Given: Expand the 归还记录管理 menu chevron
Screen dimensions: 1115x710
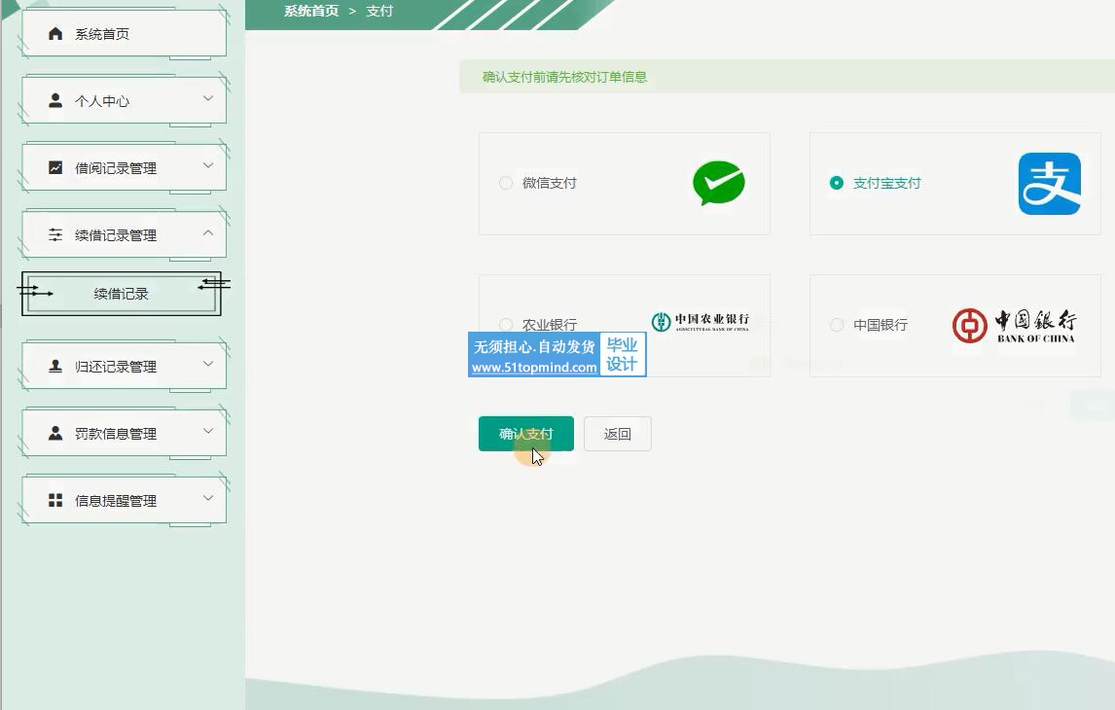Looking at the screenshot, I should 208,364.
